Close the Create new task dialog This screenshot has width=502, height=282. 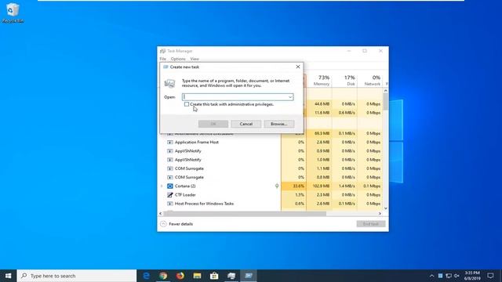point(298,67)
